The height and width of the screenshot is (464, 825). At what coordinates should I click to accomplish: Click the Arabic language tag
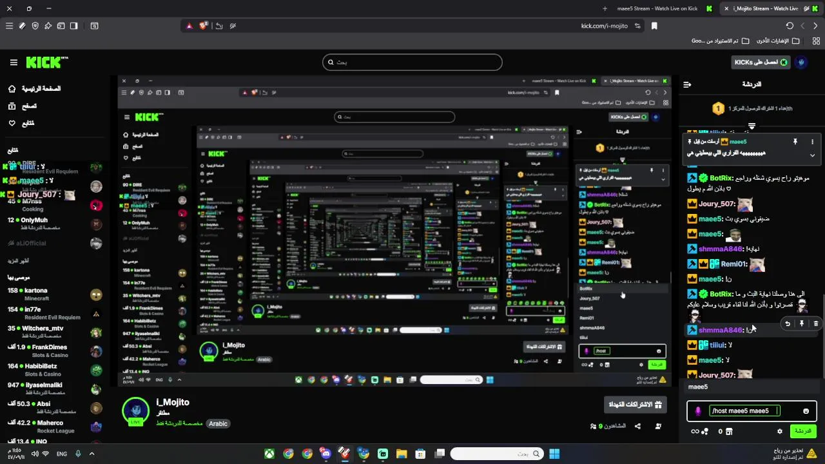(x=218, y=423)
